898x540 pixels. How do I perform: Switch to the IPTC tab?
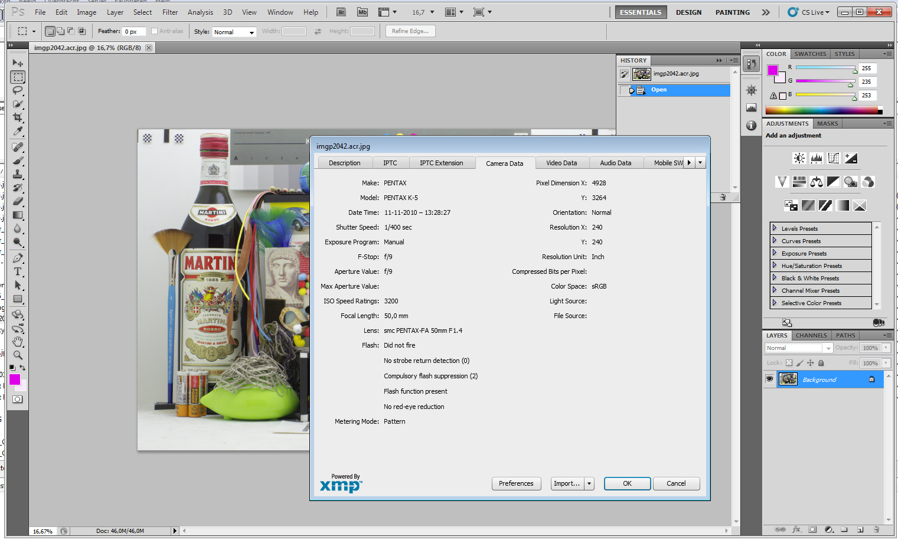click(x=390, y=163)
